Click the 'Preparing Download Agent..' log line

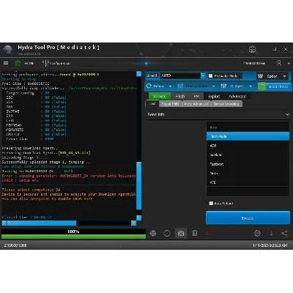click(30, 148)
